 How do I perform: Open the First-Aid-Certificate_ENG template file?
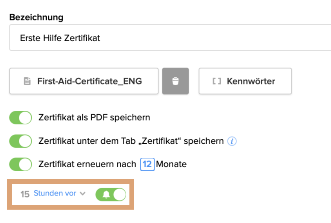click(89, 81)
